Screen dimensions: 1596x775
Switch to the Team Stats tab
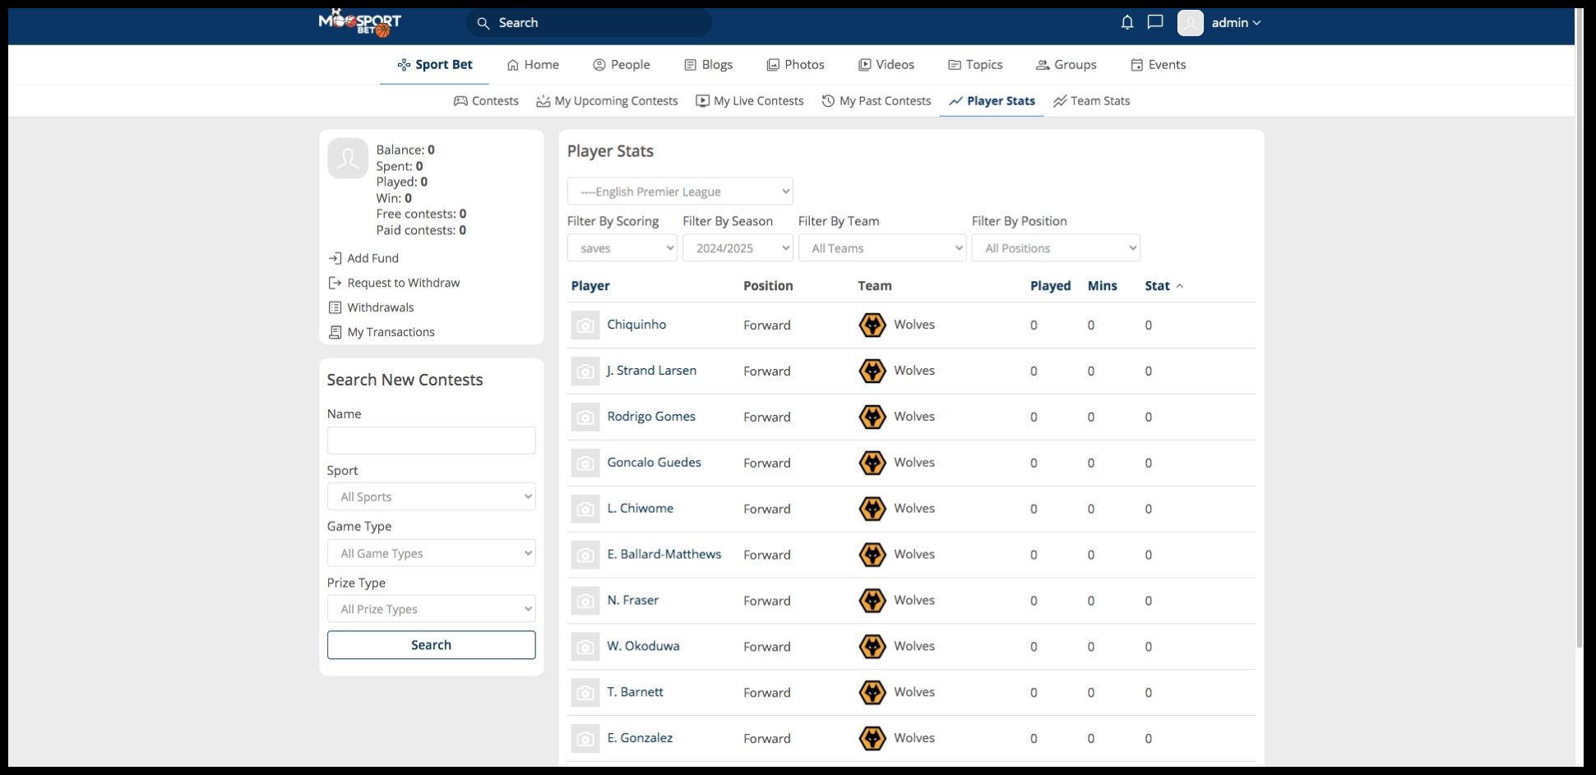pos(1091,101)
